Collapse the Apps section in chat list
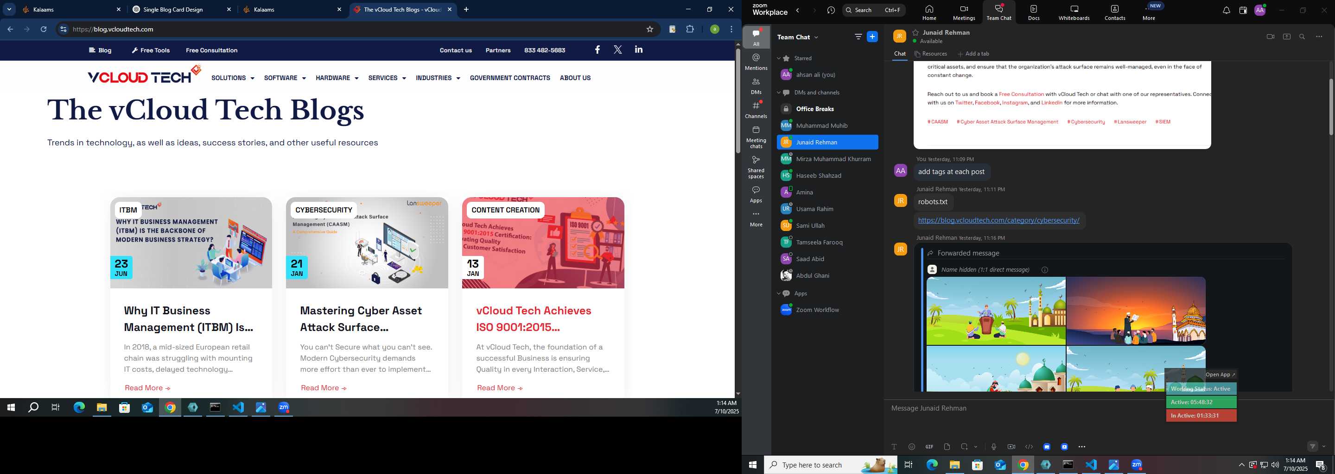This screenshot has width=1335, height=474. click(779, 293)
